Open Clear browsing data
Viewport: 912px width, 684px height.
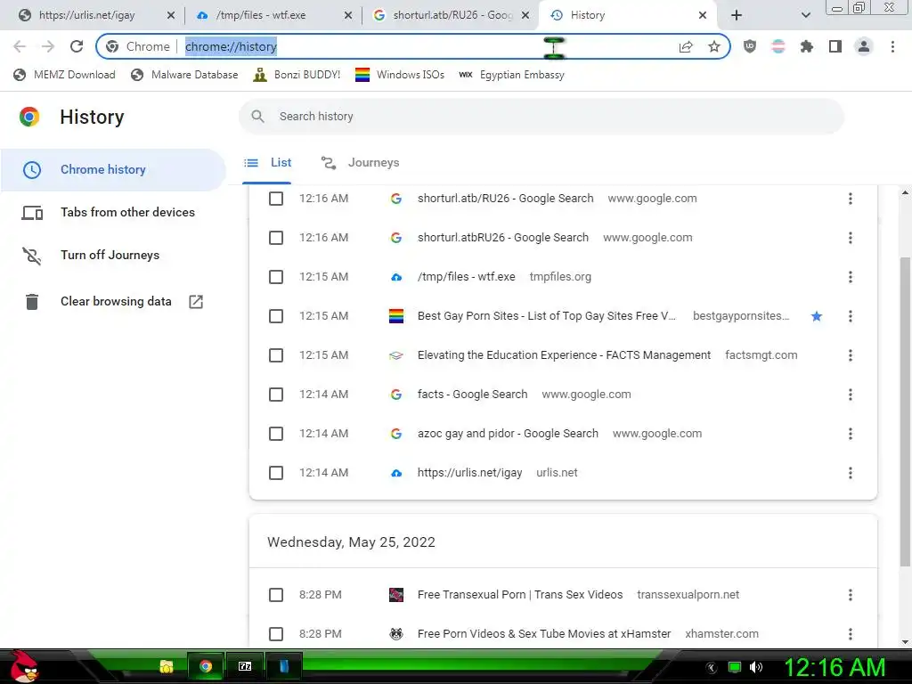pyautogui.click(x=113, y=301)
